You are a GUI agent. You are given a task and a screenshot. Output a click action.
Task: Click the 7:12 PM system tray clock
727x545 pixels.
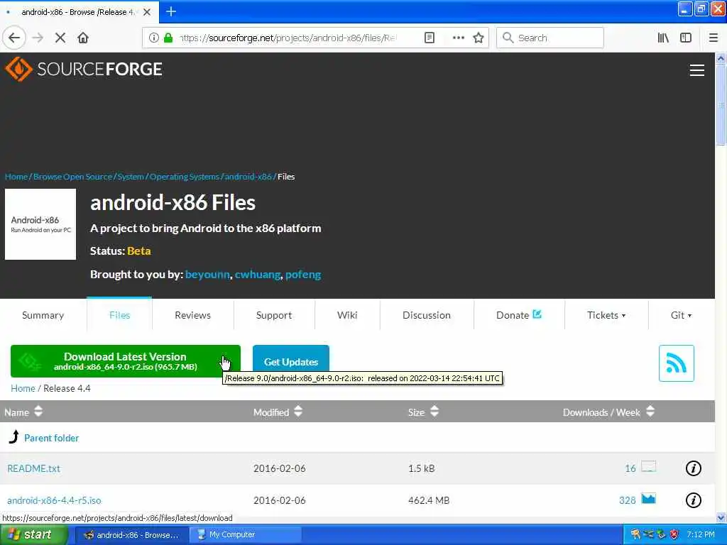coord(701,534)
